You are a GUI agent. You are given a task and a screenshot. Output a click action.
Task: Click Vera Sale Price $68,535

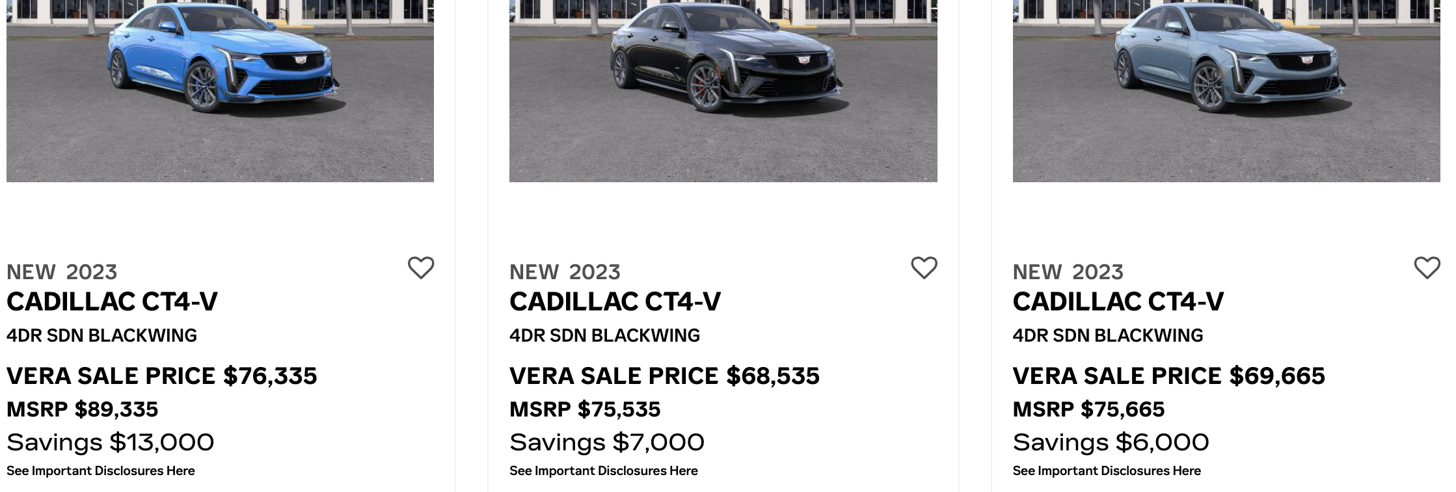[x=664, y=376]
